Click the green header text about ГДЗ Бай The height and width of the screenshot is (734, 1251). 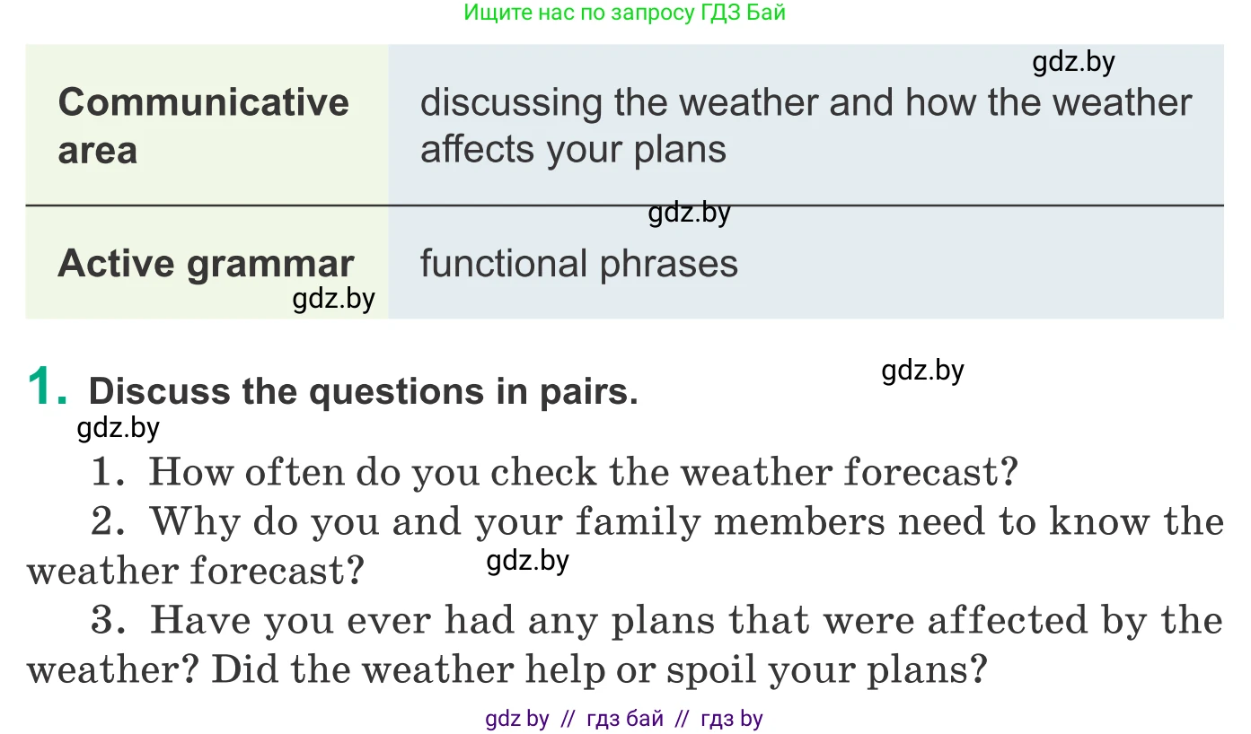pyautogui.click(x=624, y=13)
